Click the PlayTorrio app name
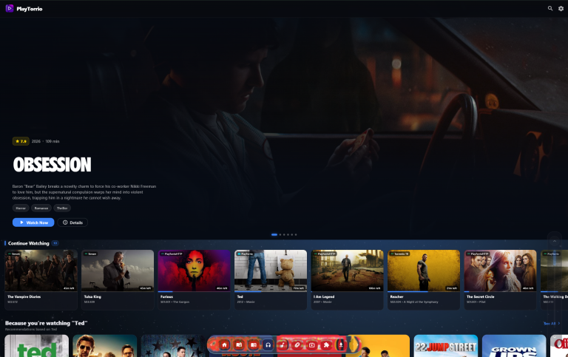This screenshot has height=357, width=568. coord(30,9)
